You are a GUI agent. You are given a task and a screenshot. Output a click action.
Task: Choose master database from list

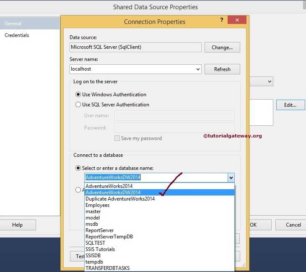coord(159,211)
